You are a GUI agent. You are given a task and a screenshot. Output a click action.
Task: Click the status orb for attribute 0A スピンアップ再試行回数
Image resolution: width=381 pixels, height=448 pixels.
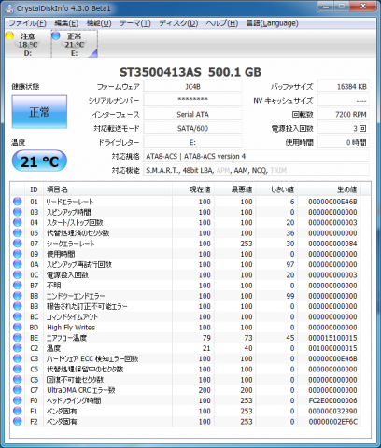pyautogui.click(x=18, y=264)
